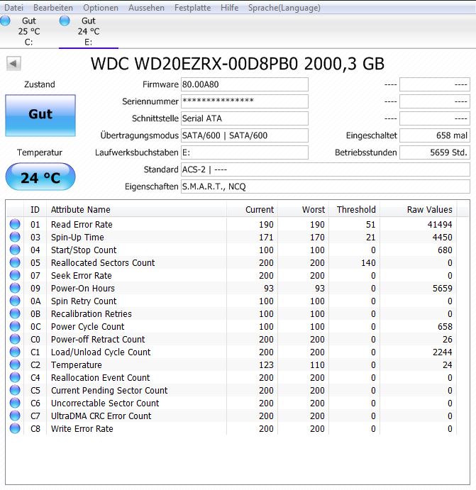Click status icon for UltraDMA CRC Error Count
The height and width of the screenshot is (490, 476).
pyautogui.click(x=15, y=416)
